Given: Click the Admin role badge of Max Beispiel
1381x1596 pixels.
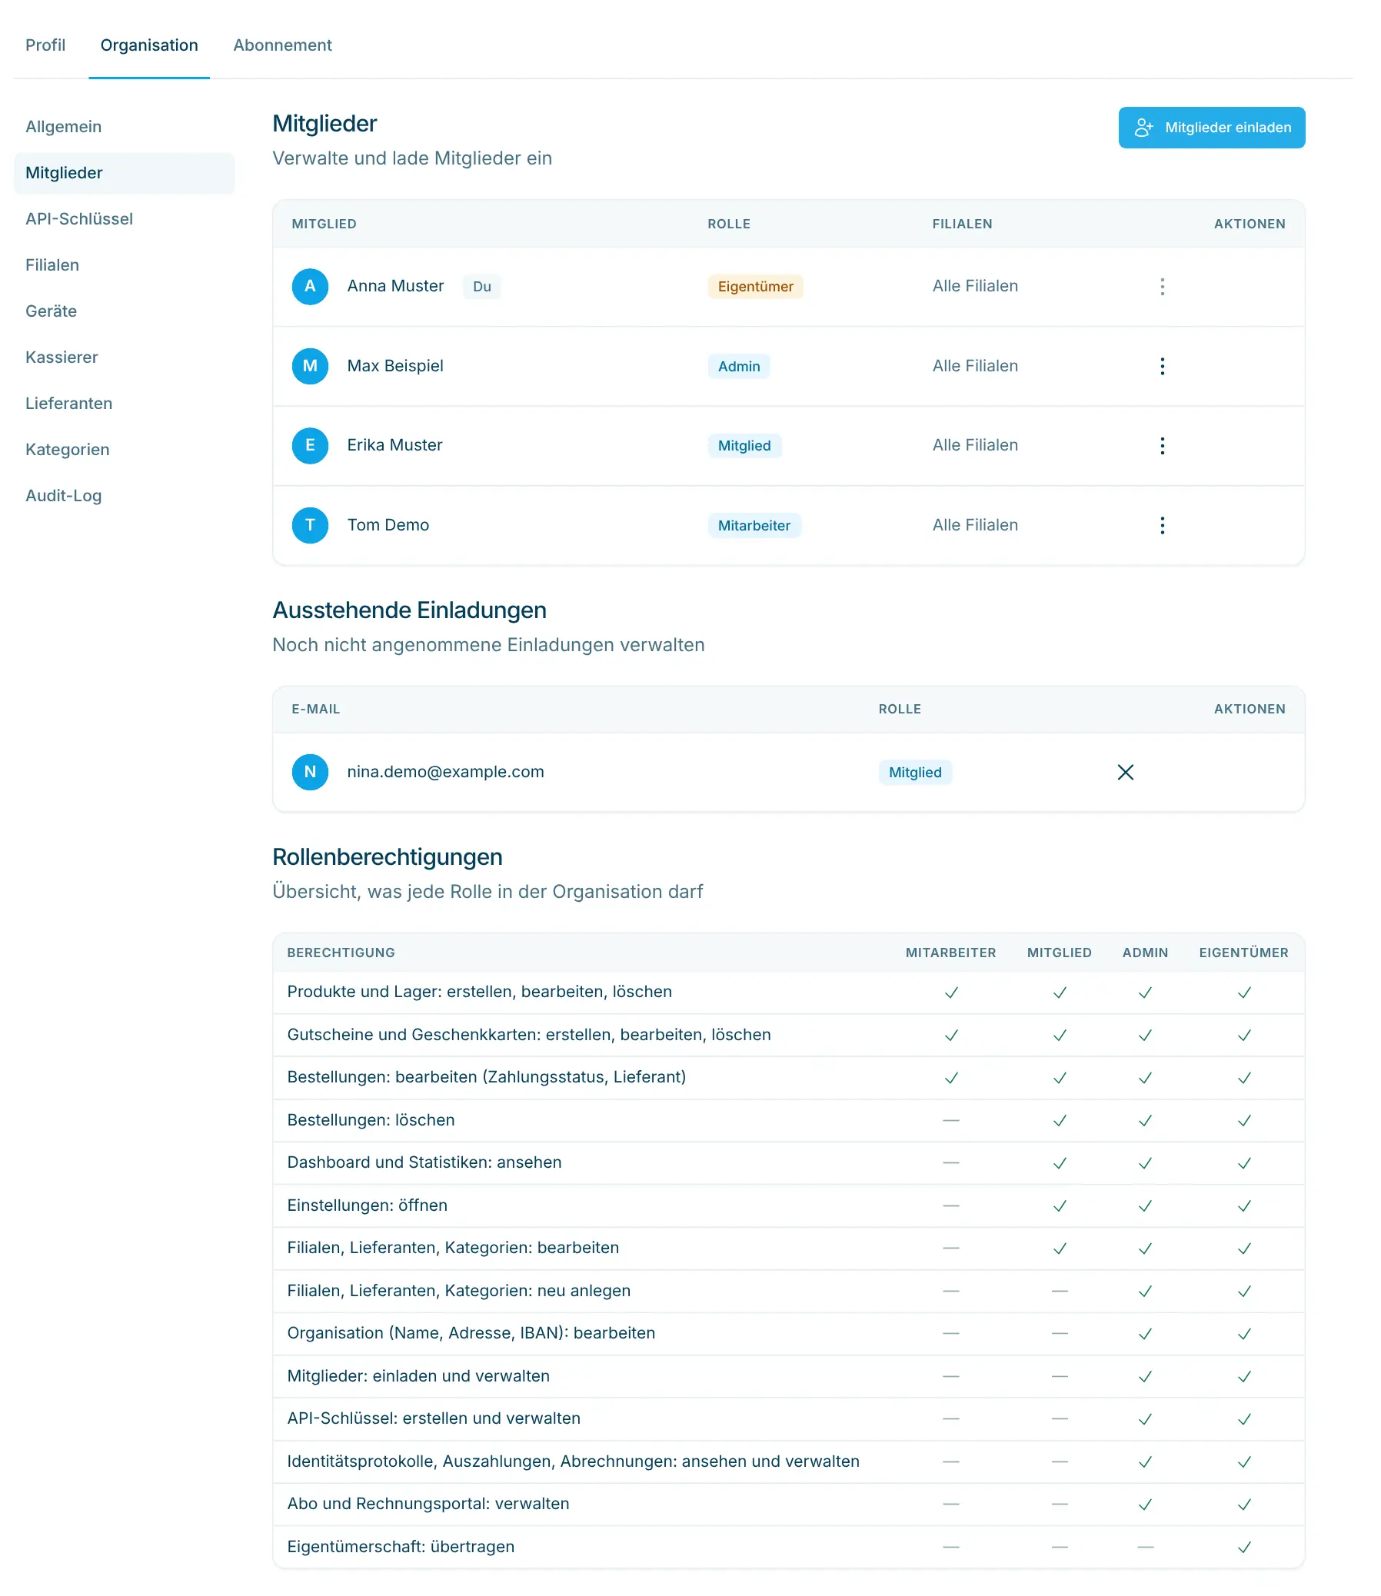Looking at the screenshot, I should coord(738,367).
